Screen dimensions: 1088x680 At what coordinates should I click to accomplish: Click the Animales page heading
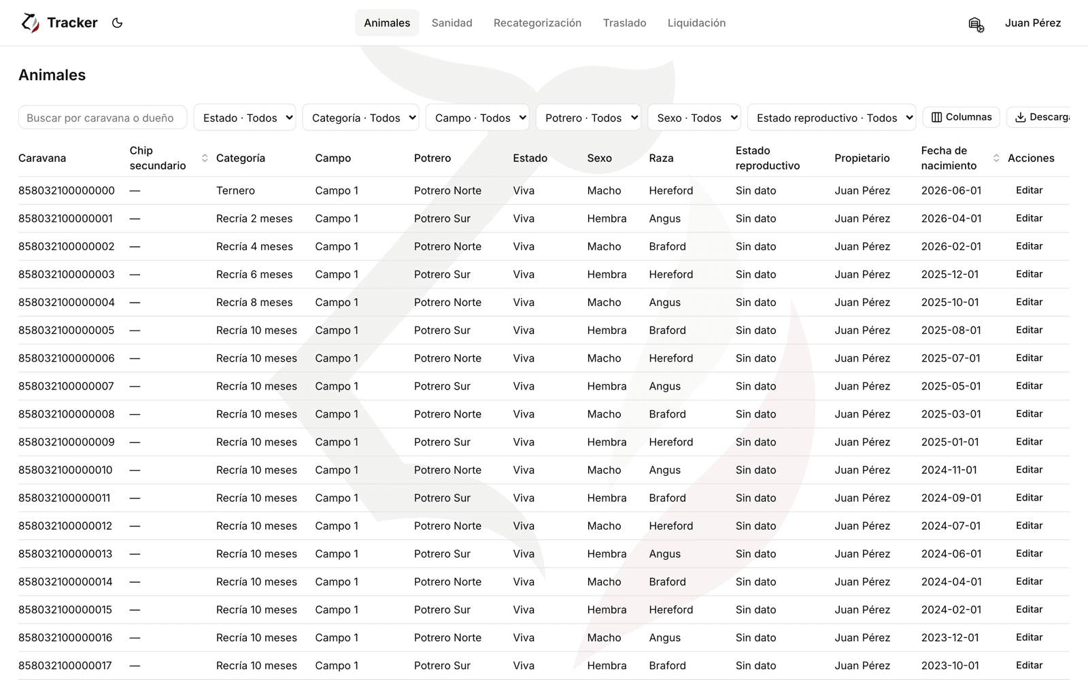(52, 75)
